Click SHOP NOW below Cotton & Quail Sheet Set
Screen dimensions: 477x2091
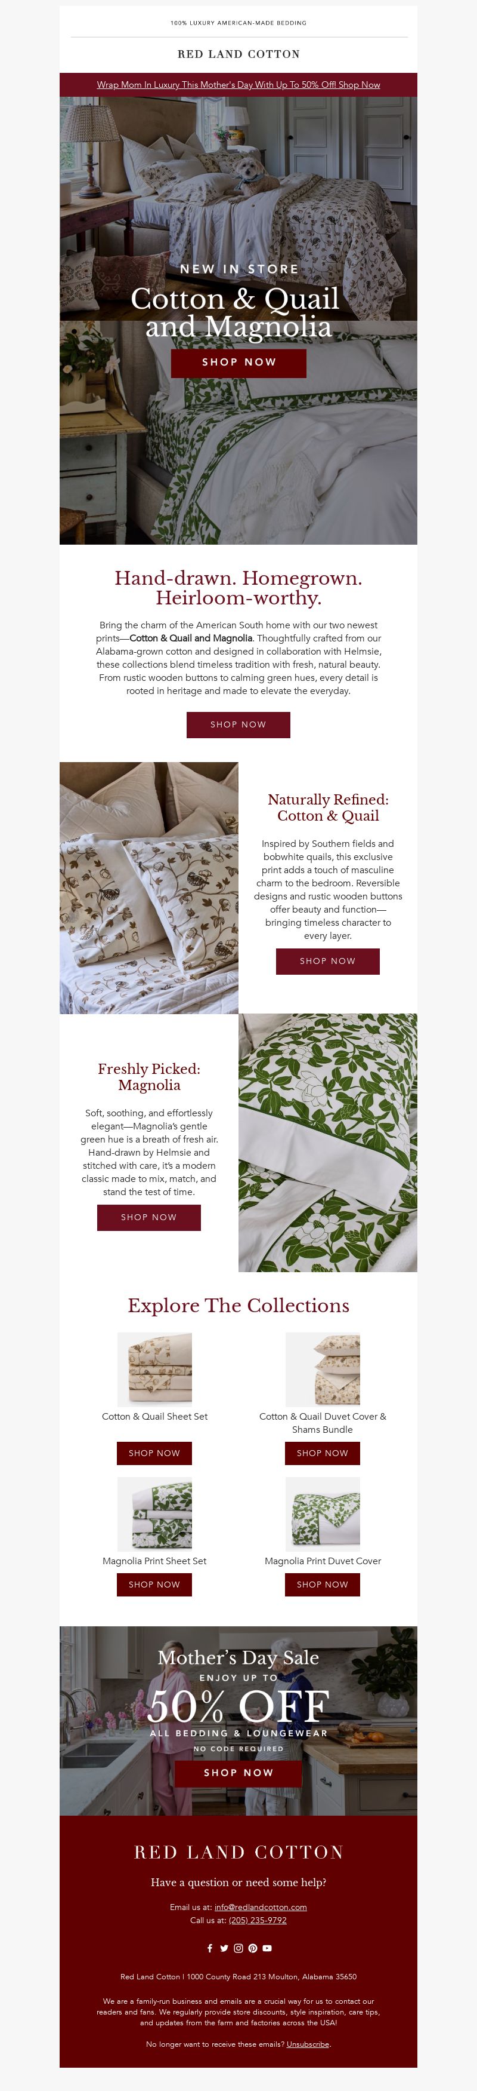[154, 1453]
